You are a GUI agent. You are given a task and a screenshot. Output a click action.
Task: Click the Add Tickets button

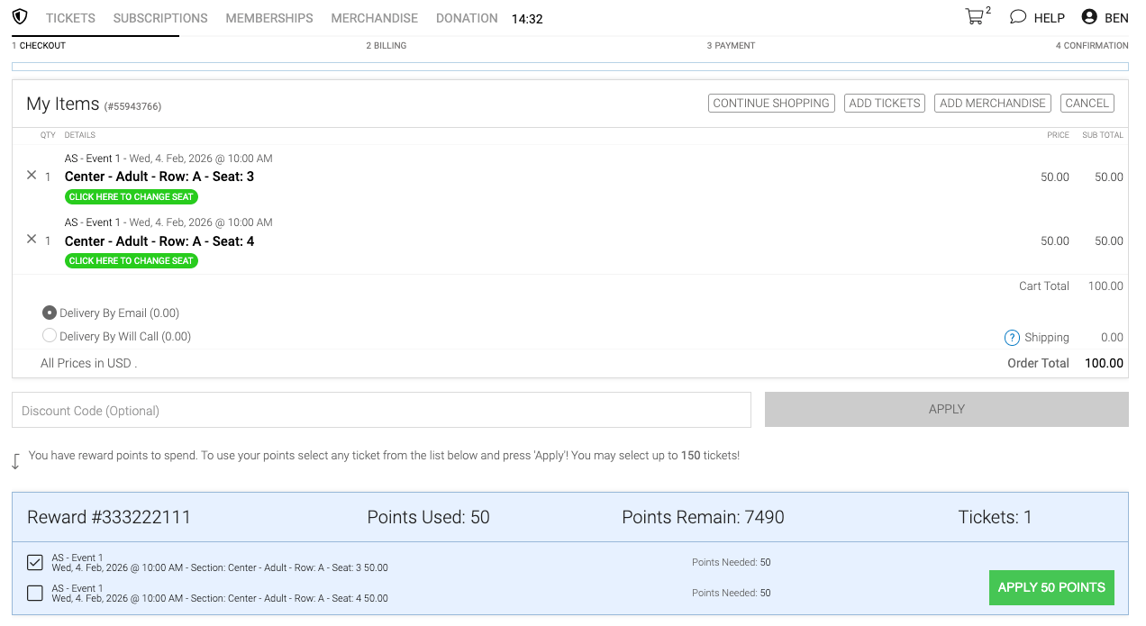click(x=885, y=104)
